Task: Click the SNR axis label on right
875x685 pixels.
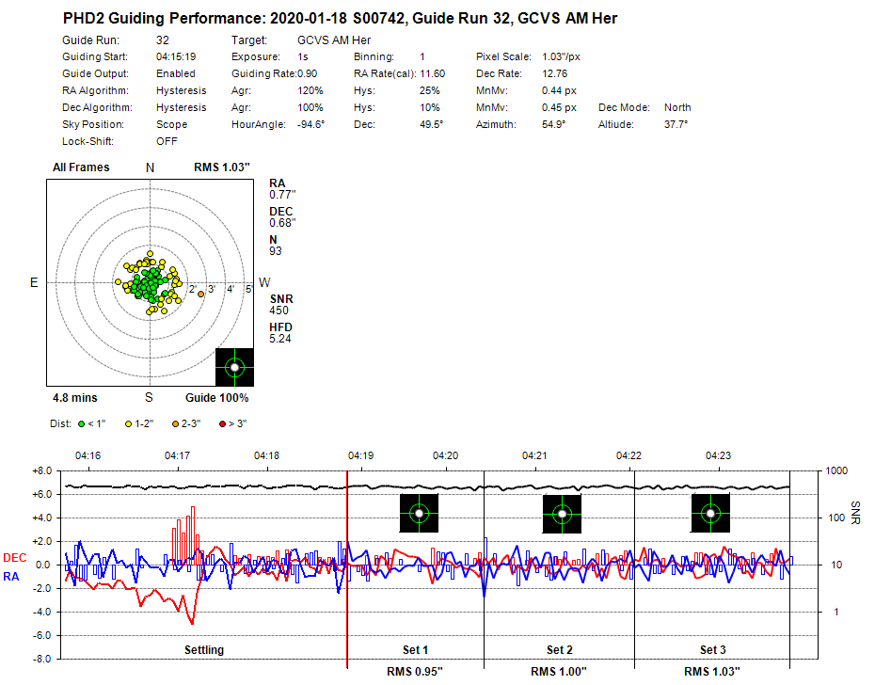Action: [x=855, y=513]
